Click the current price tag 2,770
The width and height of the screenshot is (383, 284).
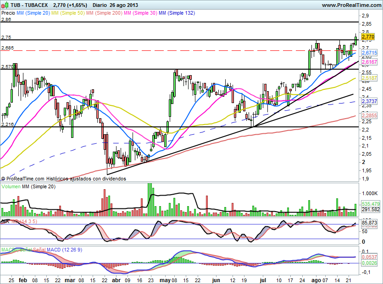368,37
